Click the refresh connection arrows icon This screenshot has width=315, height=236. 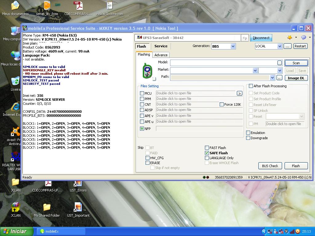pyautogui.click(x=245, y=38)
